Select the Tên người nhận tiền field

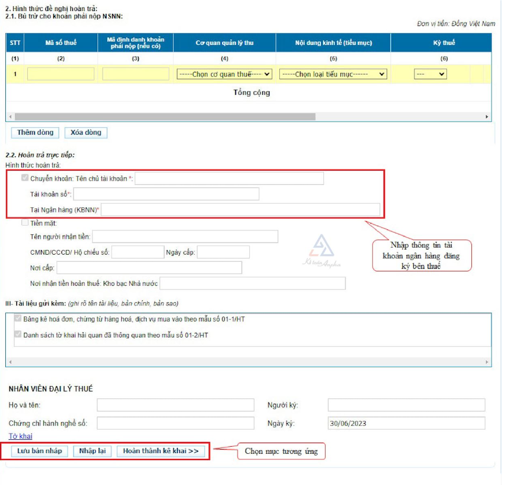point(185,237)
